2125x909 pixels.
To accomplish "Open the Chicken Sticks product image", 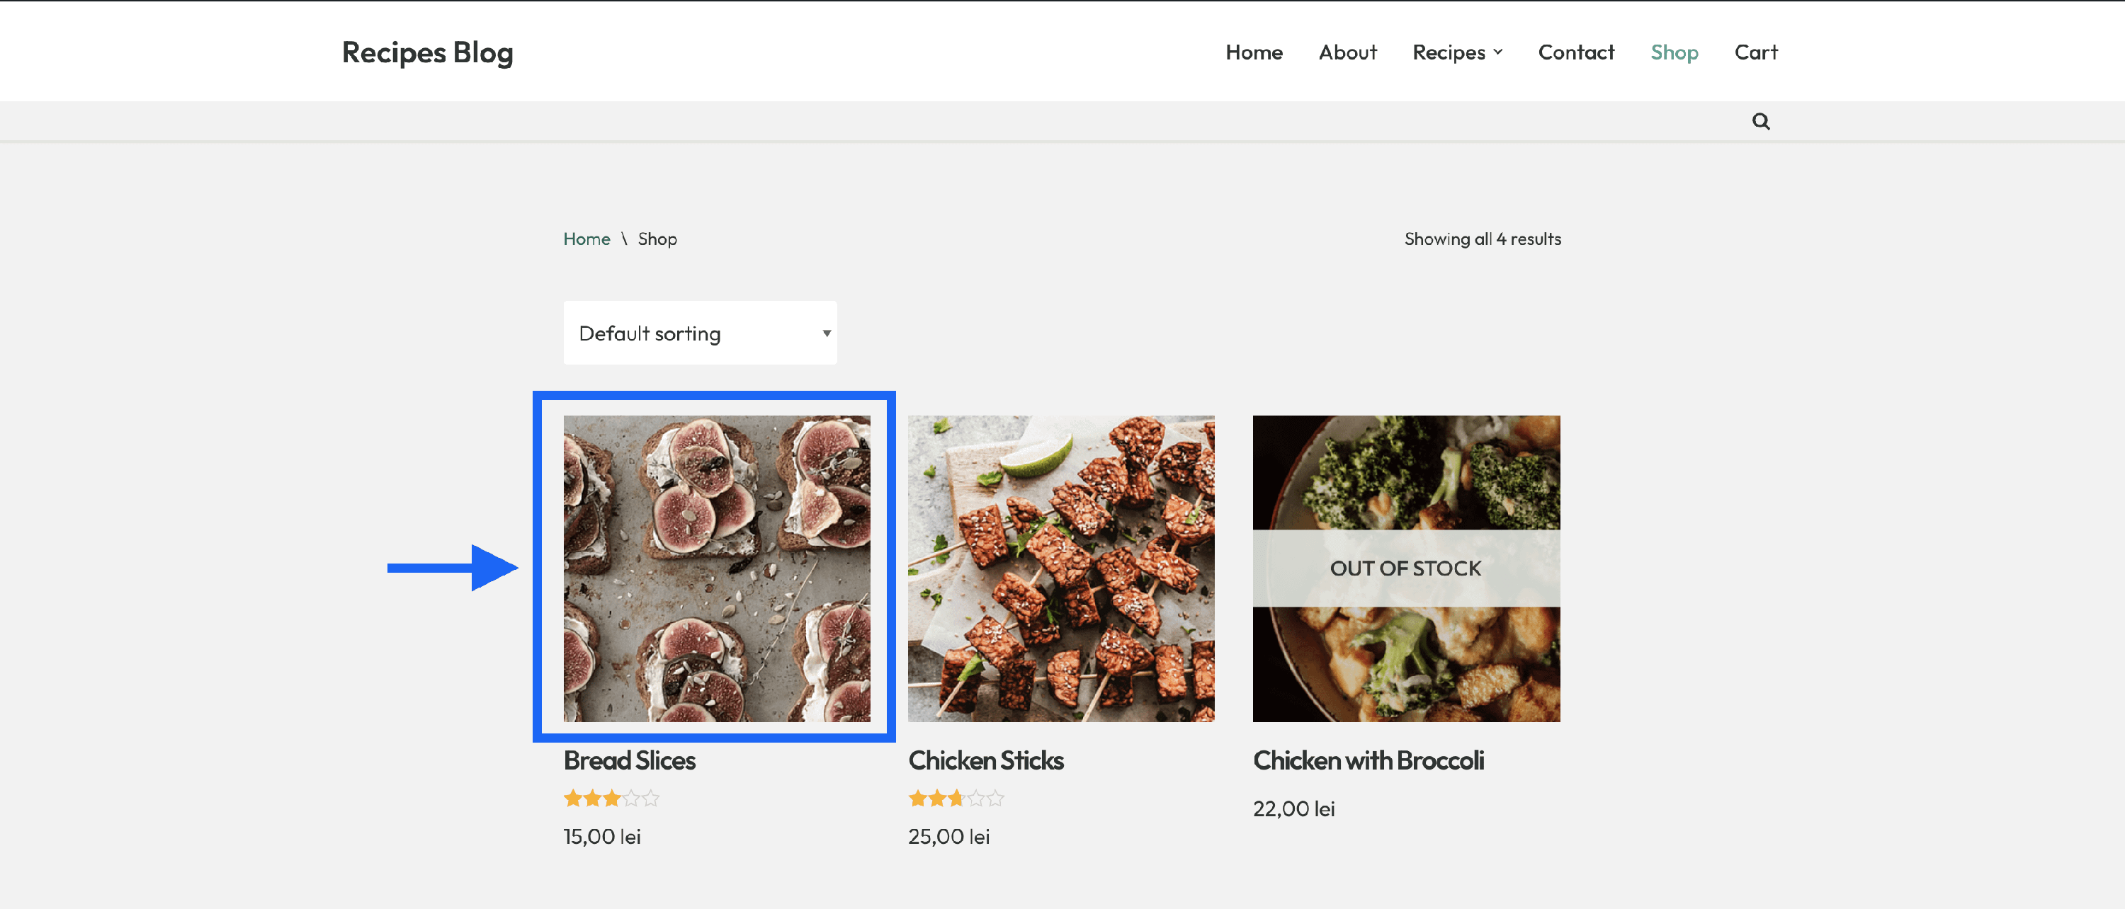I will coord(1061,568).
